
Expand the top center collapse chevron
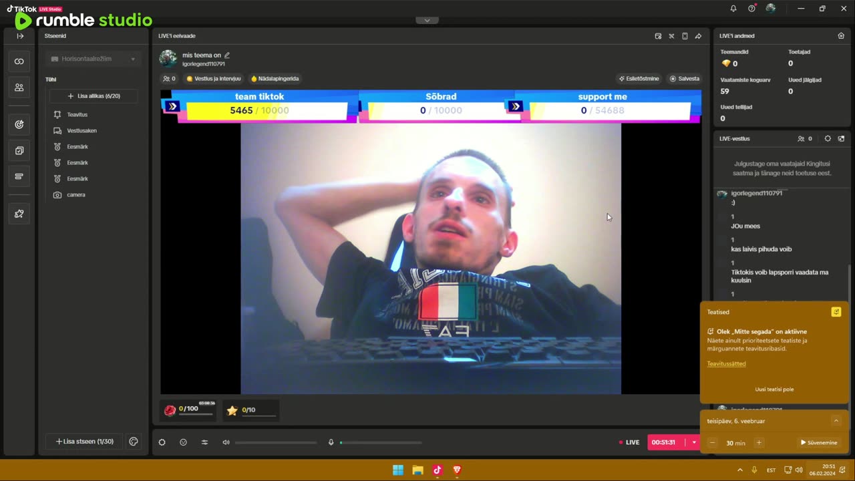[x=427, y=20]
